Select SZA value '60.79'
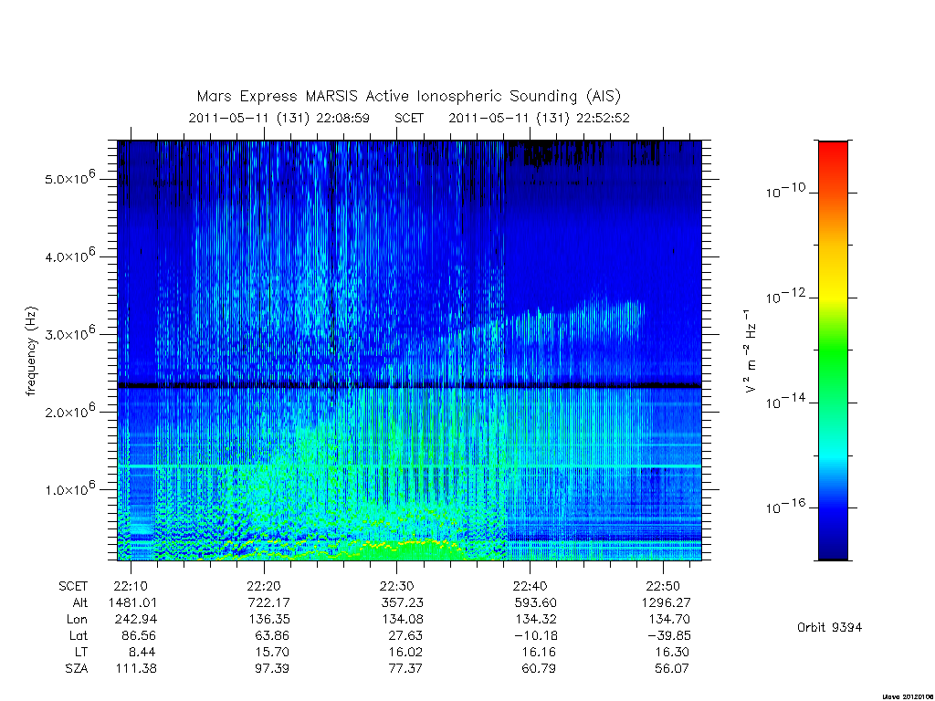This screenshot has width=935, height=701. pos(539,668)
